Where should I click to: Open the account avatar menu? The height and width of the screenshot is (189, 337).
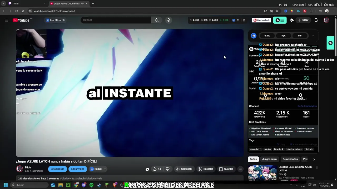326,20
